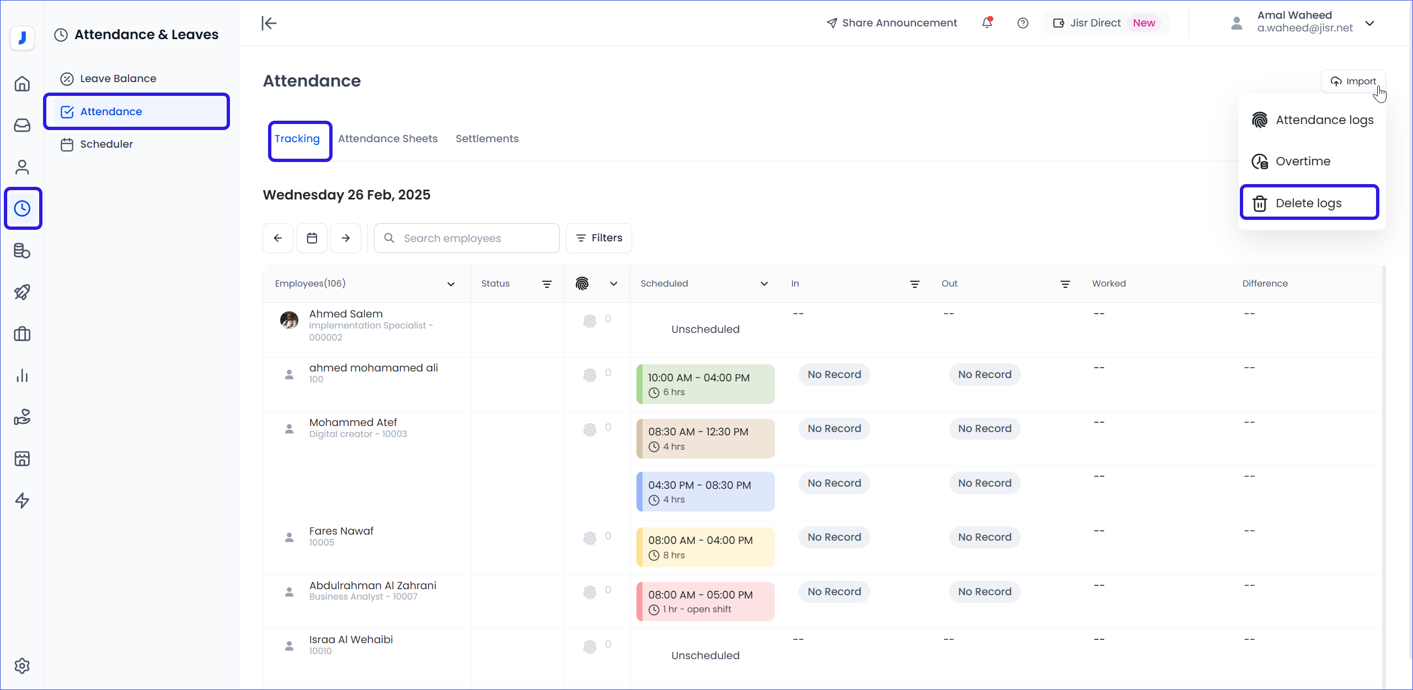Open settings gear in sidebar
1413x690 pixels.
[x=22, y=666]
